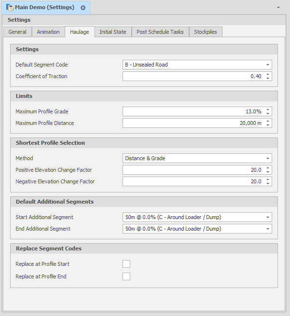Viewport: 290px width, 316px height.
Task: Expand the Method dropdown
Action: [267, 158]
